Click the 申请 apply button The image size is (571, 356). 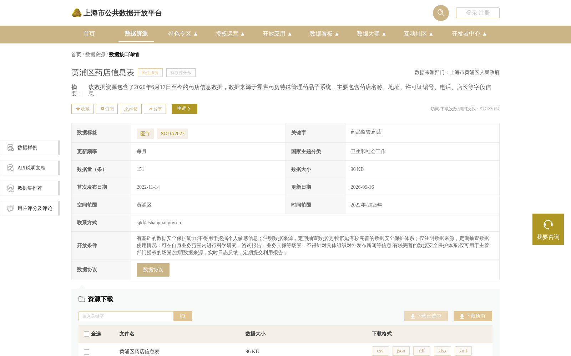point(185,109)
